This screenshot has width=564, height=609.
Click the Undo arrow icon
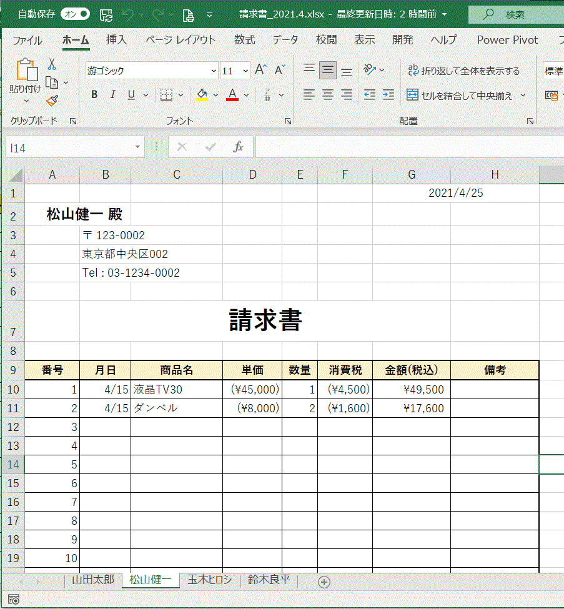tap(128, 15)
